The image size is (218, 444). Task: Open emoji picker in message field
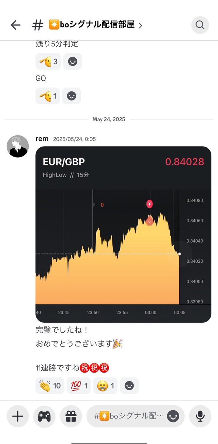tap(173, 417)
